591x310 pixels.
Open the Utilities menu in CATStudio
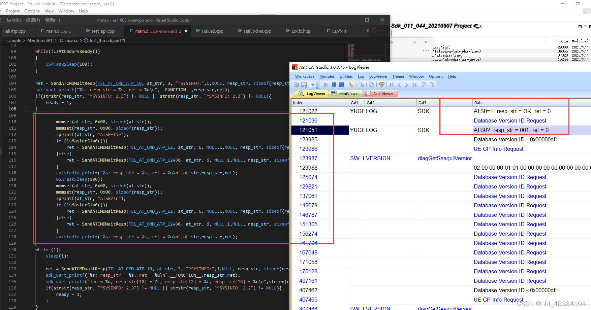click(346, 76)
